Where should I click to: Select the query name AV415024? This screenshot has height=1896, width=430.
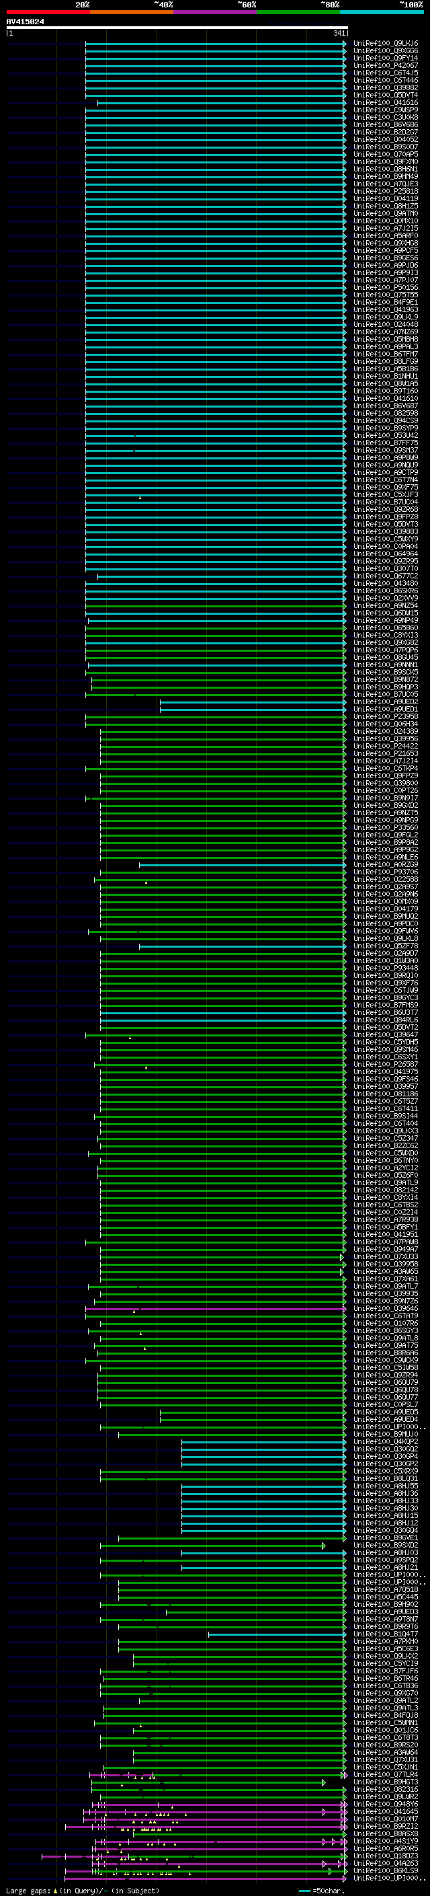(x=25, y=22)
